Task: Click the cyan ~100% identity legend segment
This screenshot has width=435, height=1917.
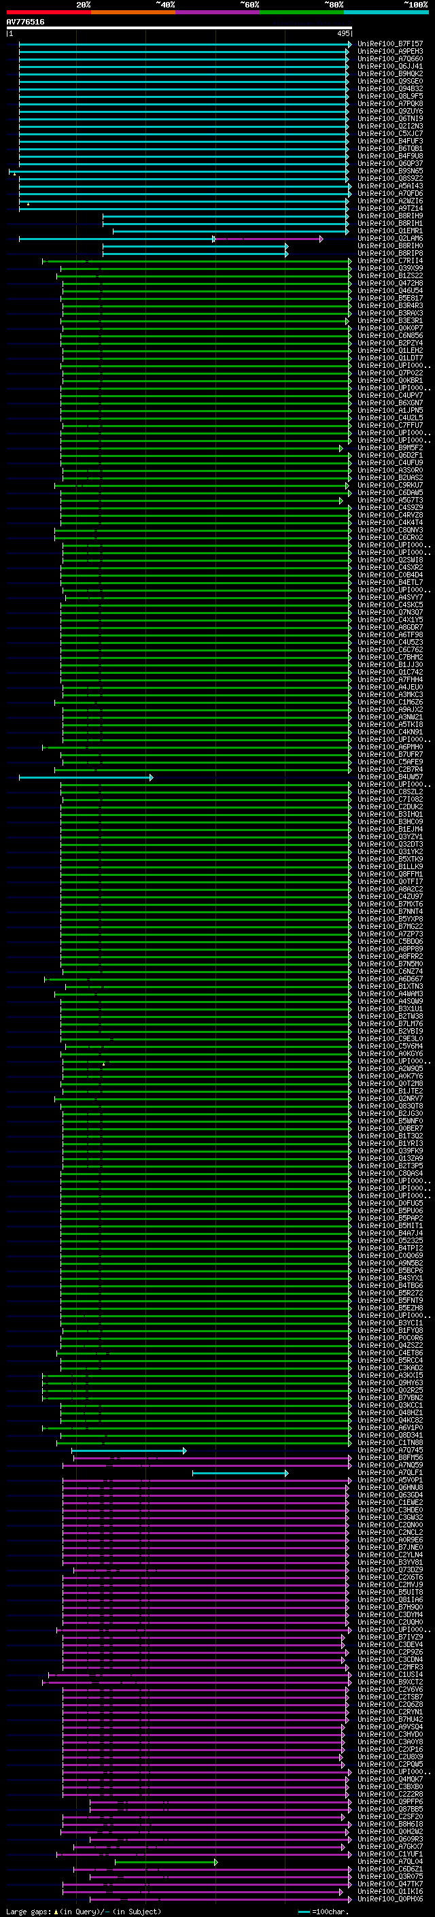Action: pos(387,12)
